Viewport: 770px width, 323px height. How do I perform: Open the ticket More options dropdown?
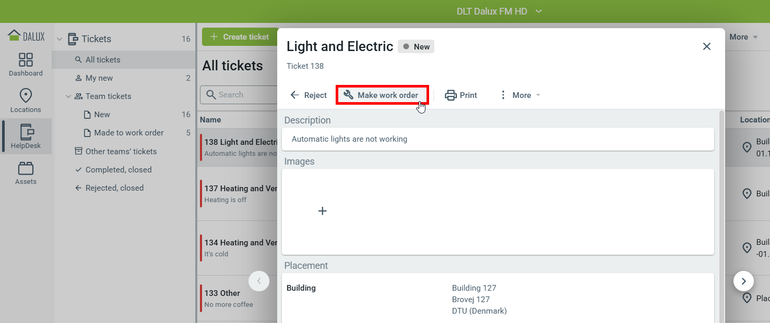[x=520, y=95]
